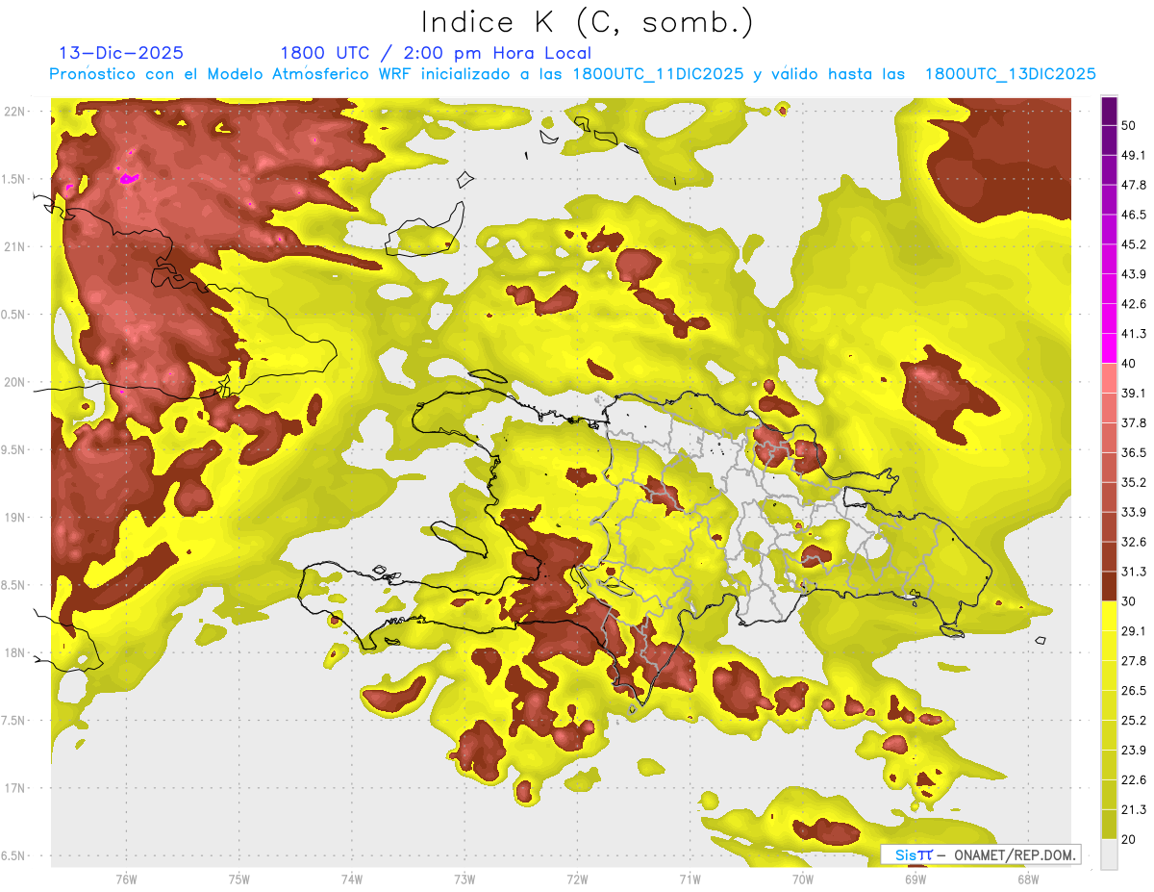1154x892 pixels.
Task: Click the "50" value on the color scale
Action: click(1130, 126)
